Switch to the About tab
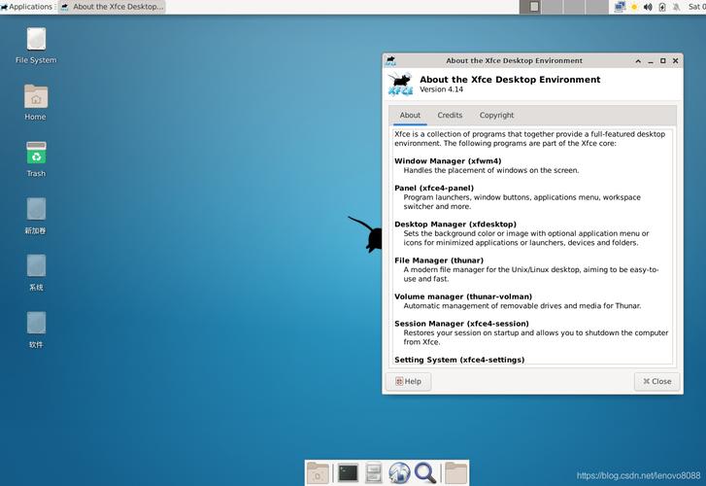This screenshot has height=486, width=706. pyautogui.click(x=410, y=116)
